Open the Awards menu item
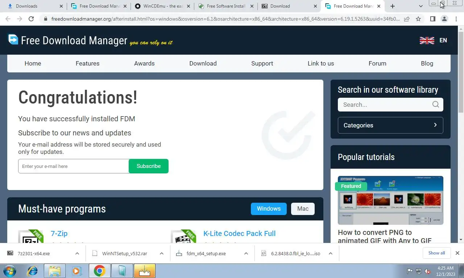The width and height of the screenshot is (464, 278). coord(144,63)
